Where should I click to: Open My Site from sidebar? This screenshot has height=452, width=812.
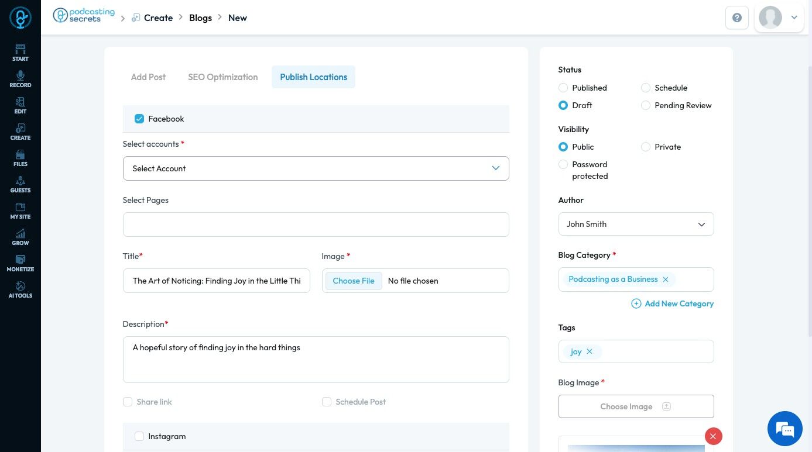coord(20,211)
